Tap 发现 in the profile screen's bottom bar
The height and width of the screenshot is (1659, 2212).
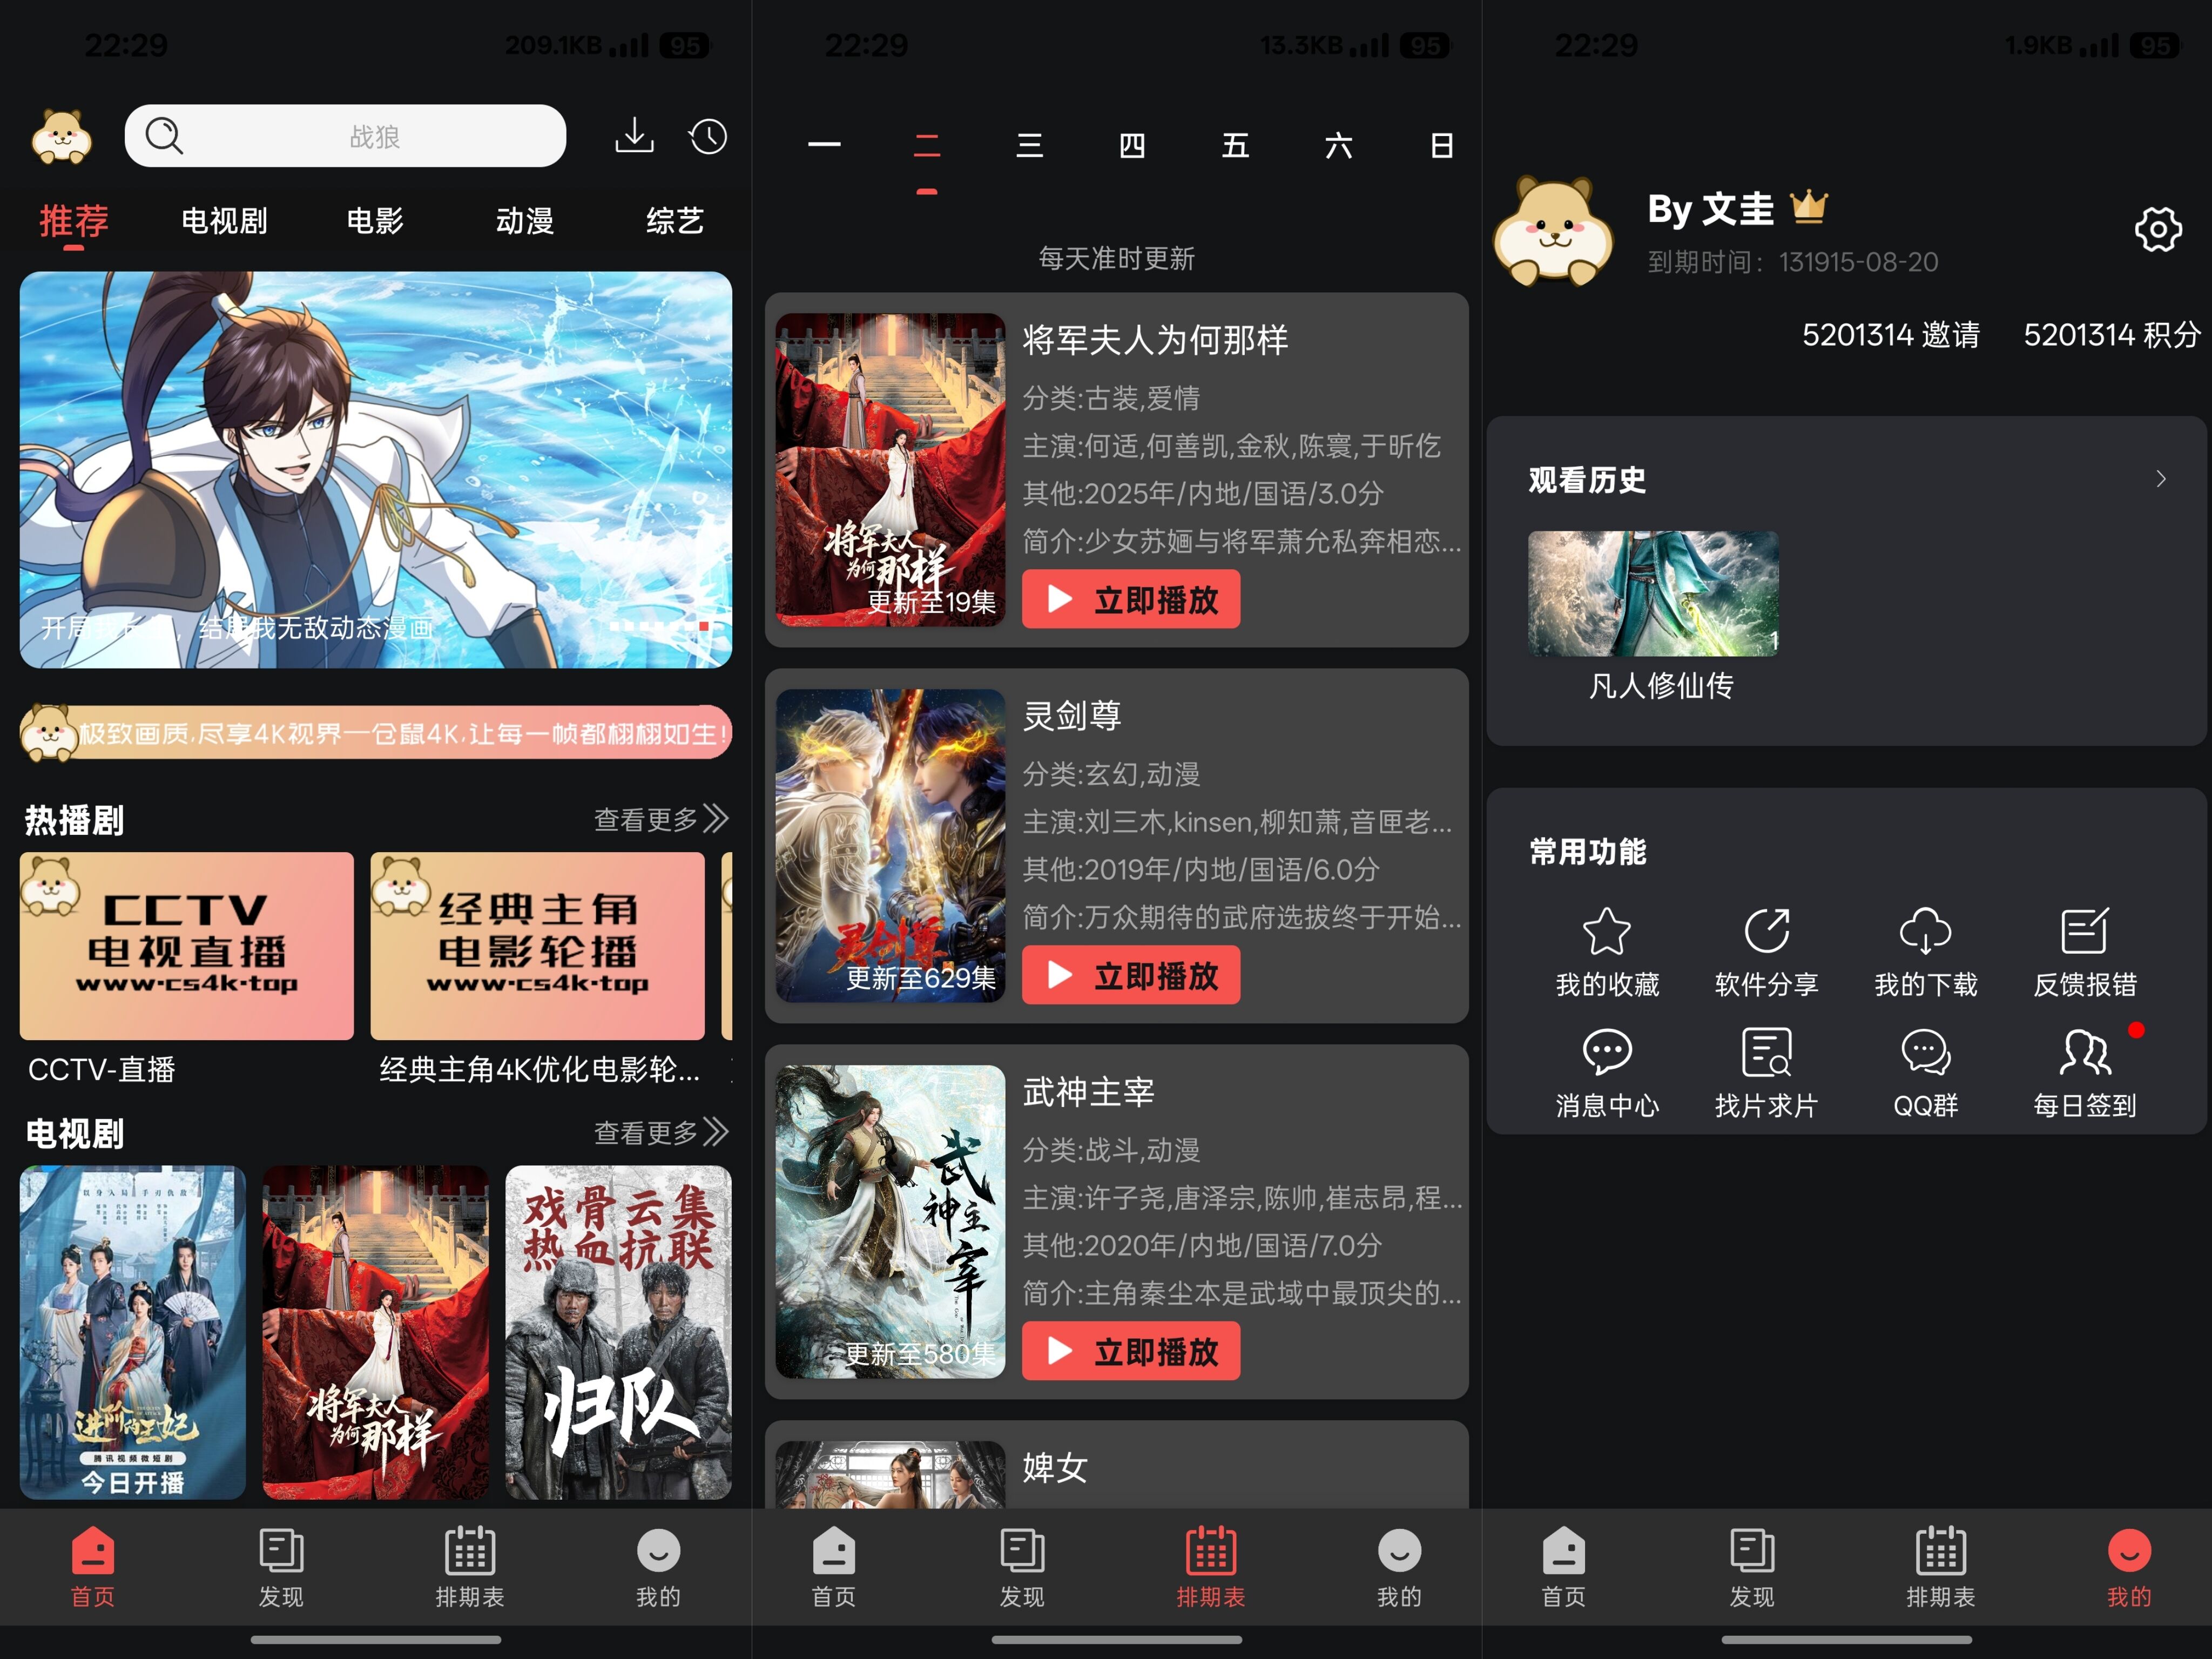(x=1752, y=1567)
